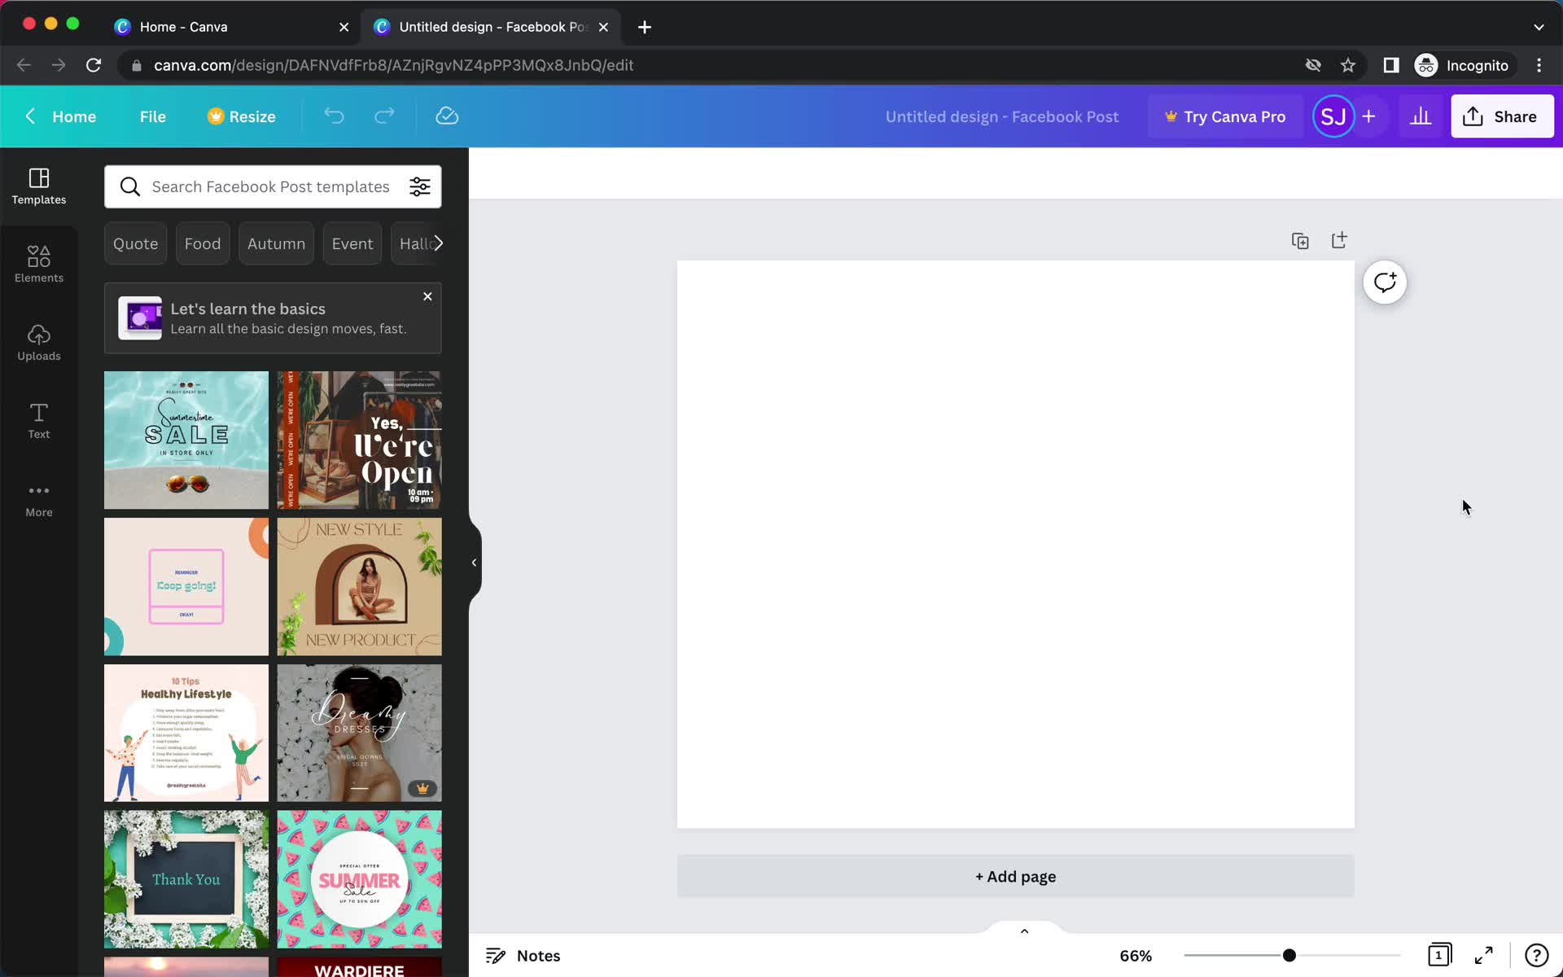Click the comment bubble icon beside canvas
Screen dimensions: 1563x977
point(1385,283)
